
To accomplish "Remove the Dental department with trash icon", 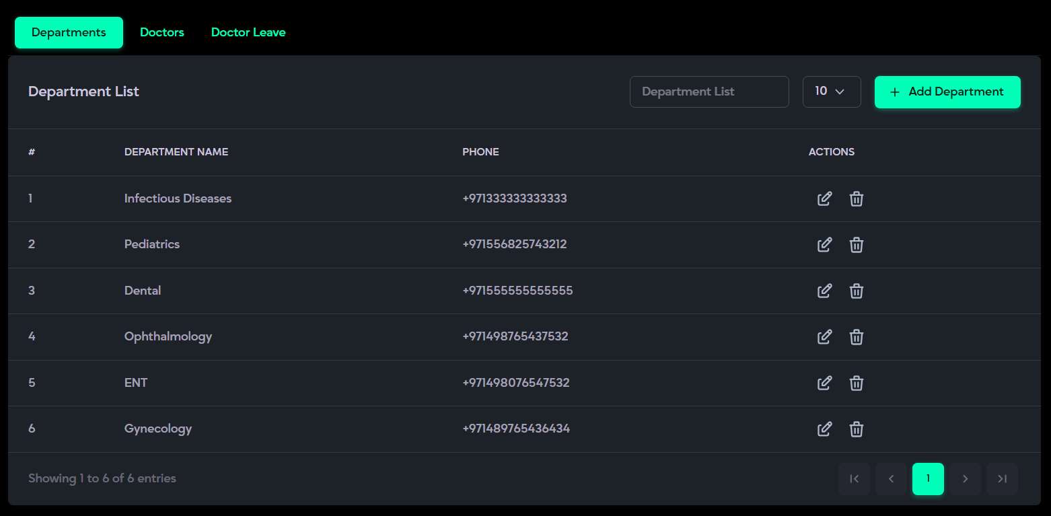I will [856, 291].
